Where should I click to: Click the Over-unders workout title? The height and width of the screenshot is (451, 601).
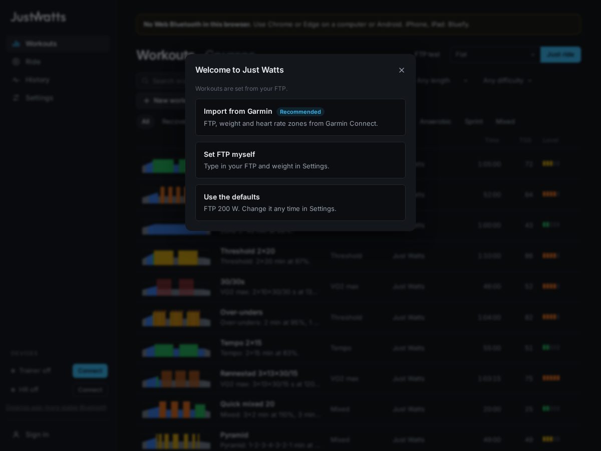pos(241,312)
